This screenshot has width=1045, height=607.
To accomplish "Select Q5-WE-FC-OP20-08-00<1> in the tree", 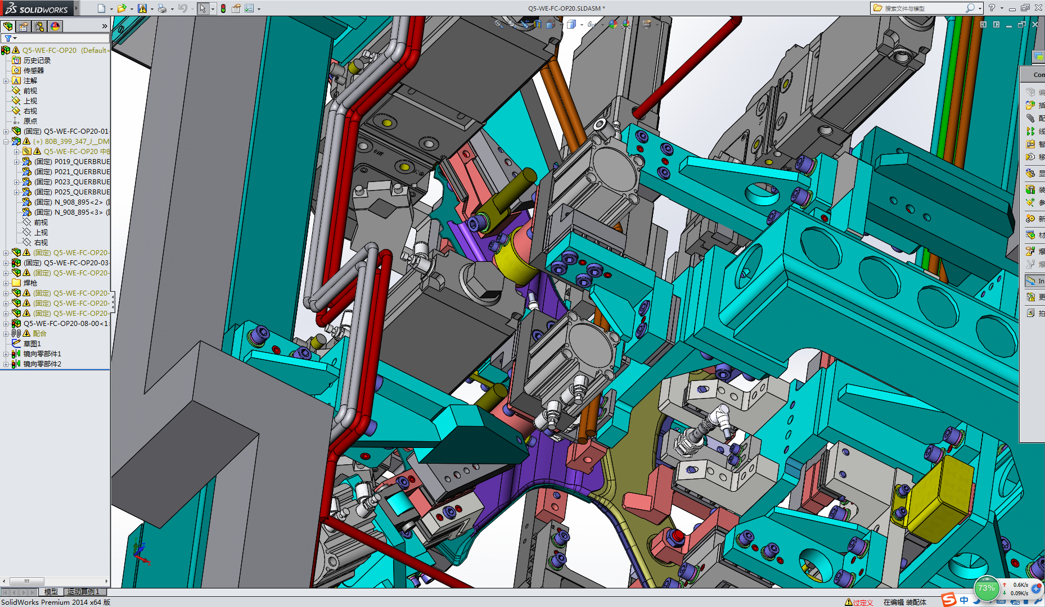I will click(66, 323).
